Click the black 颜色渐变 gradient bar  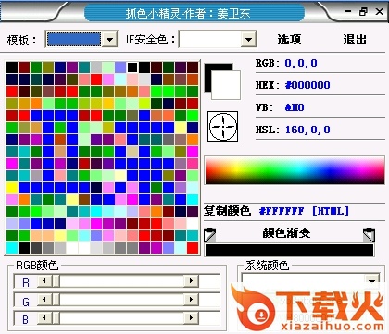289,250
